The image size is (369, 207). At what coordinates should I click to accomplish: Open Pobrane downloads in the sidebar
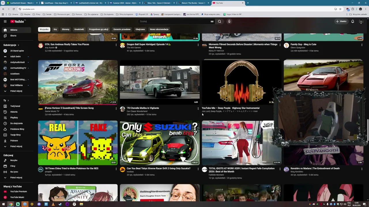point(17,141)
